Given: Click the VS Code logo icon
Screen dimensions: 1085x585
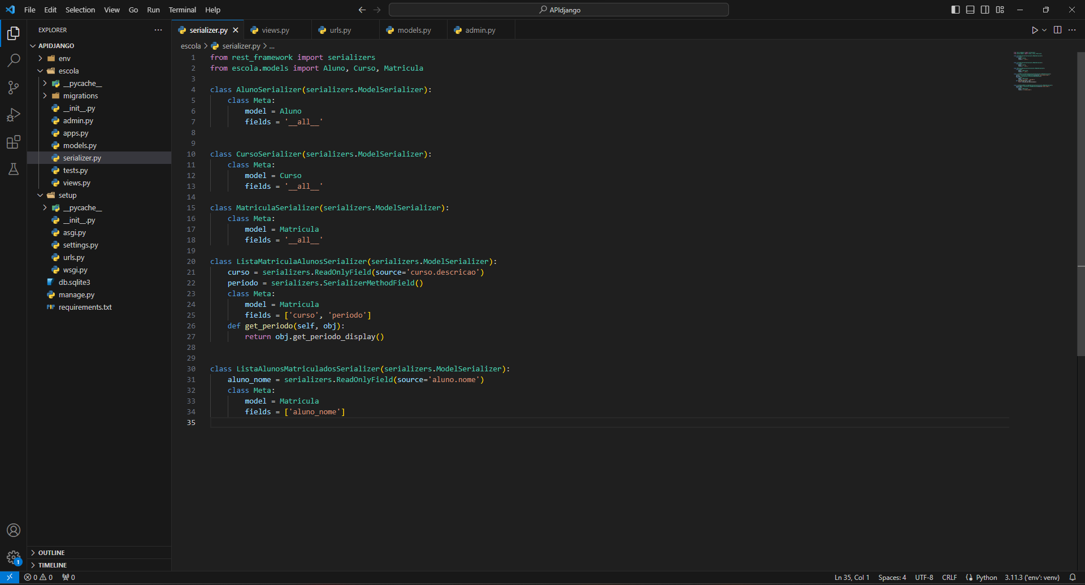Looking at the screenshot, I should pyautogui.click(x=10, y=10).
